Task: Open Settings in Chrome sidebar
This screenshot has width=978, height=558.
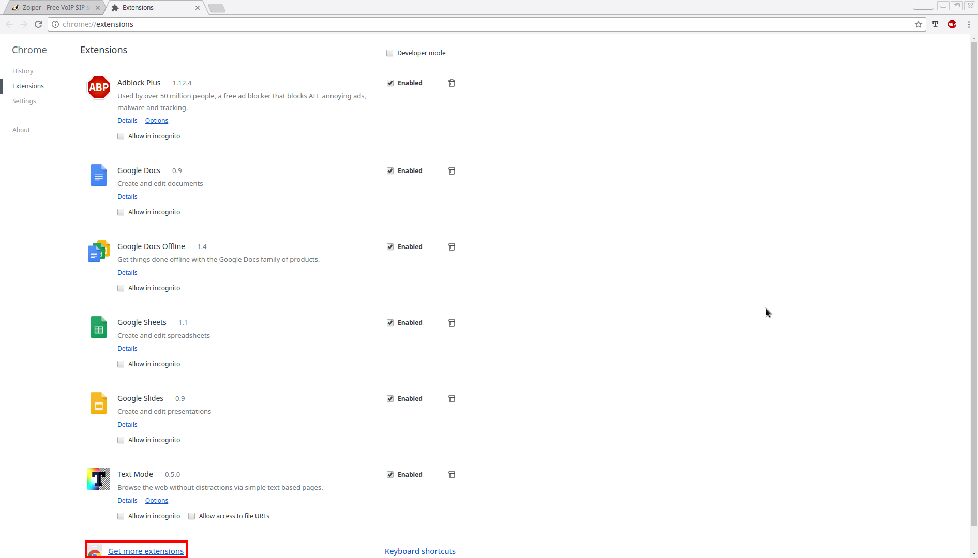Action: pos(24,101)
